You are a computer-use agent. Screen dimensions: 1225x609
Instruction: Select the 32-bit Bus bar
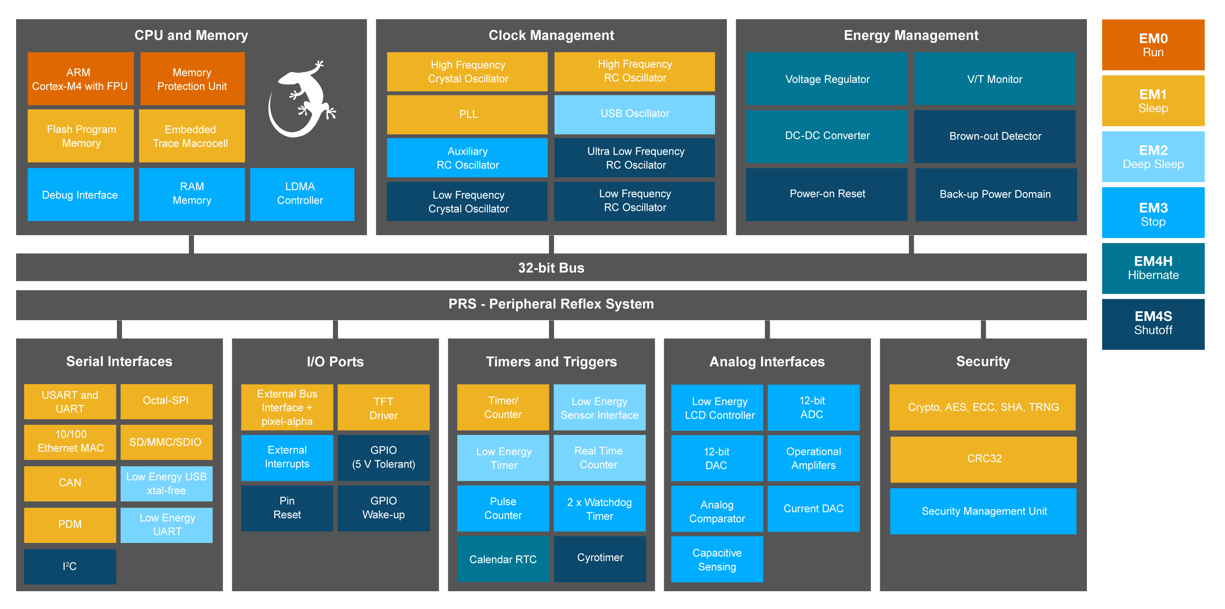551,268
